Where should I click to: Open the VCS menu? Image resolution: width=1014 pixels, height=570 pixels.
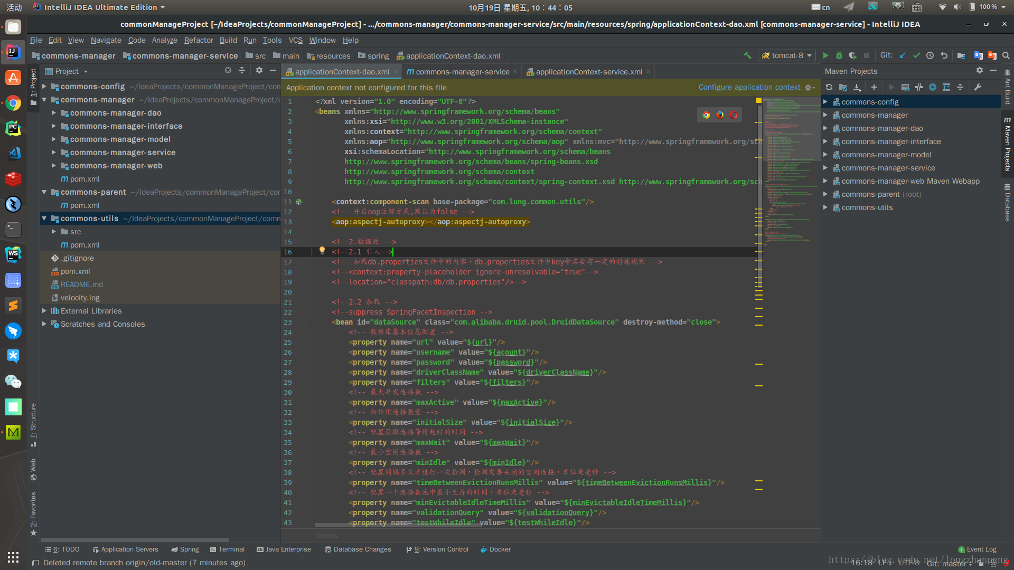point(296,40)
